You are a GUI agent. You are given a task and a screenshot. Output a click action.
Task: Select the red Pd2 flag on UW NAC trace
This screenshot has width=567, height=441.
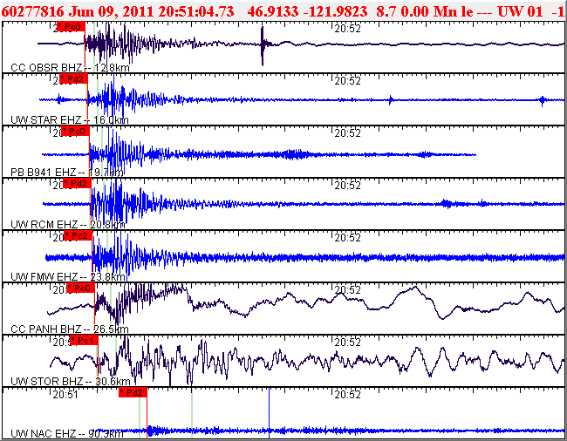(x=133, y=393)
